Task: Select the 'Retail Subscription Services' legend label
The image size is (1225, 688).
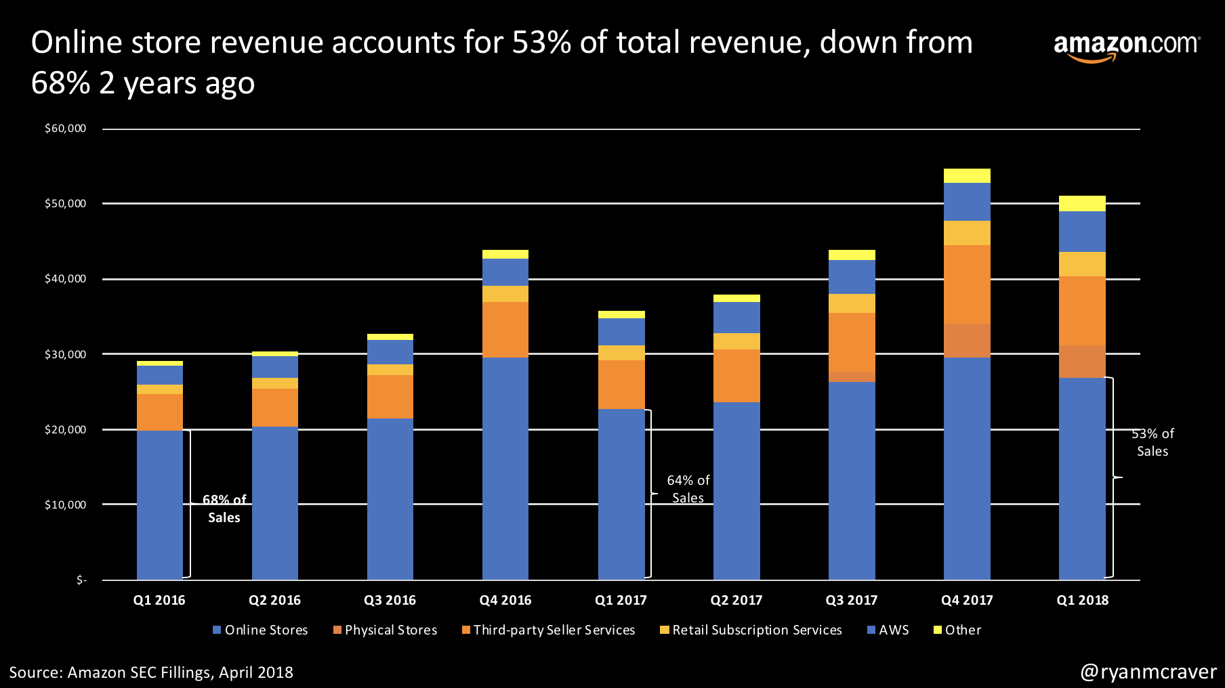Action: click(757, 630)
